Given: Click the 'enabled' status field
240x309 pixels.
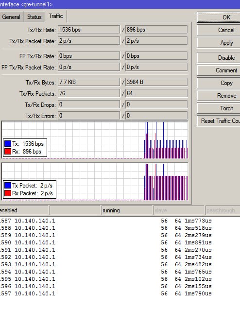Looking at the screenshot, I should coord(24,210).
